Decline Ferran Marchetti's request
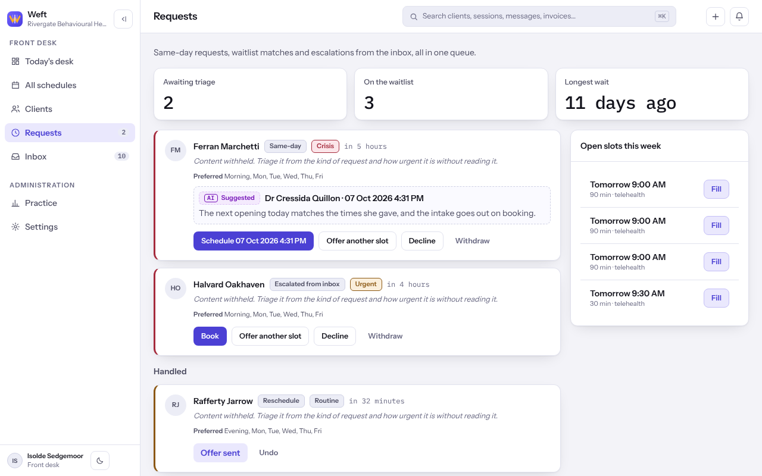762x476 pixels. [422, 241]
